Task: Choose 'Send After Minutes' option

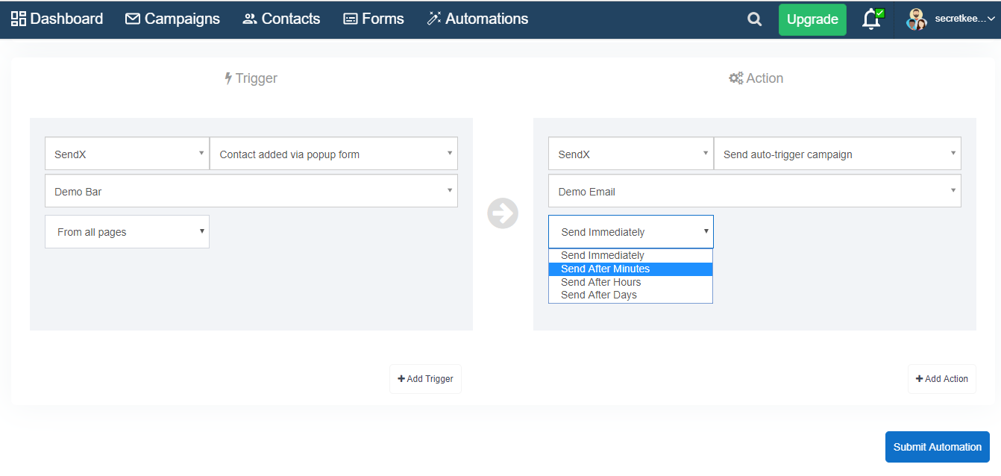Action: 631,269
